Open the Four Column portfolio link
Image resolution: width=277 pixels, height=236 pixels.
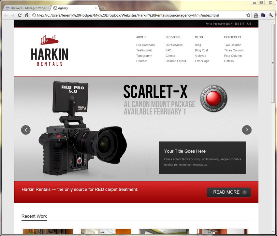[233, 56]
